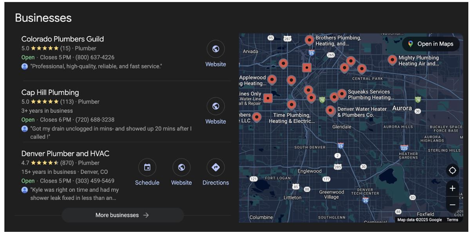Click reviewer avatar under Colorado Plumbers Guild
The width and height of the screenshot is (470, 232).
click(25, 66)
